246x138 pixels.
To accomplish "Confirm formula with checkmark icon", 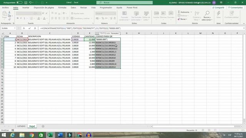I will [30, 28].
